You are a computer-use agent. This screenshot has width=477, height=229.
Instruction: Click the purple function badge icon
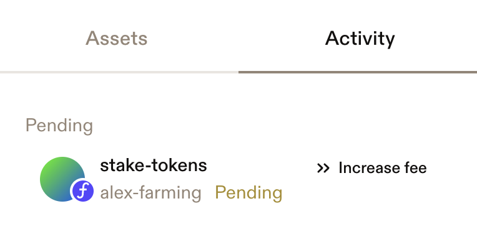tap(83, 191)
